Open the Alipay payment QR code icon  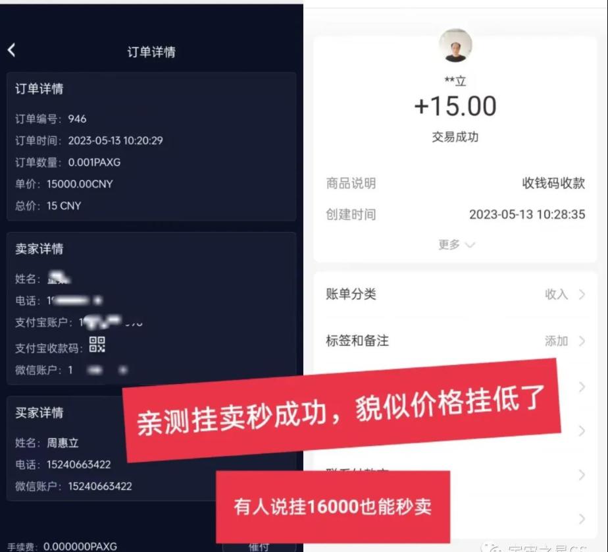pyautogui.click(x=97, y=345)
